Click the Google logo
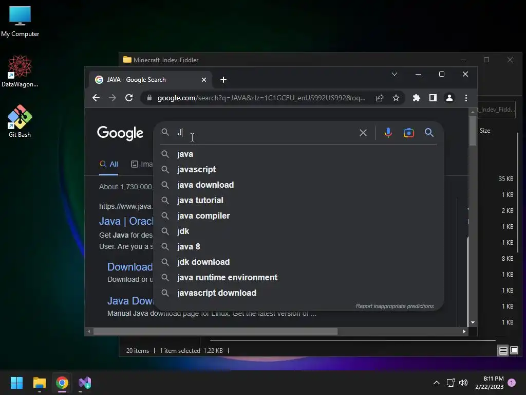Screen dimensions: 526x395 pyautogui.click(x=120, y=133)
